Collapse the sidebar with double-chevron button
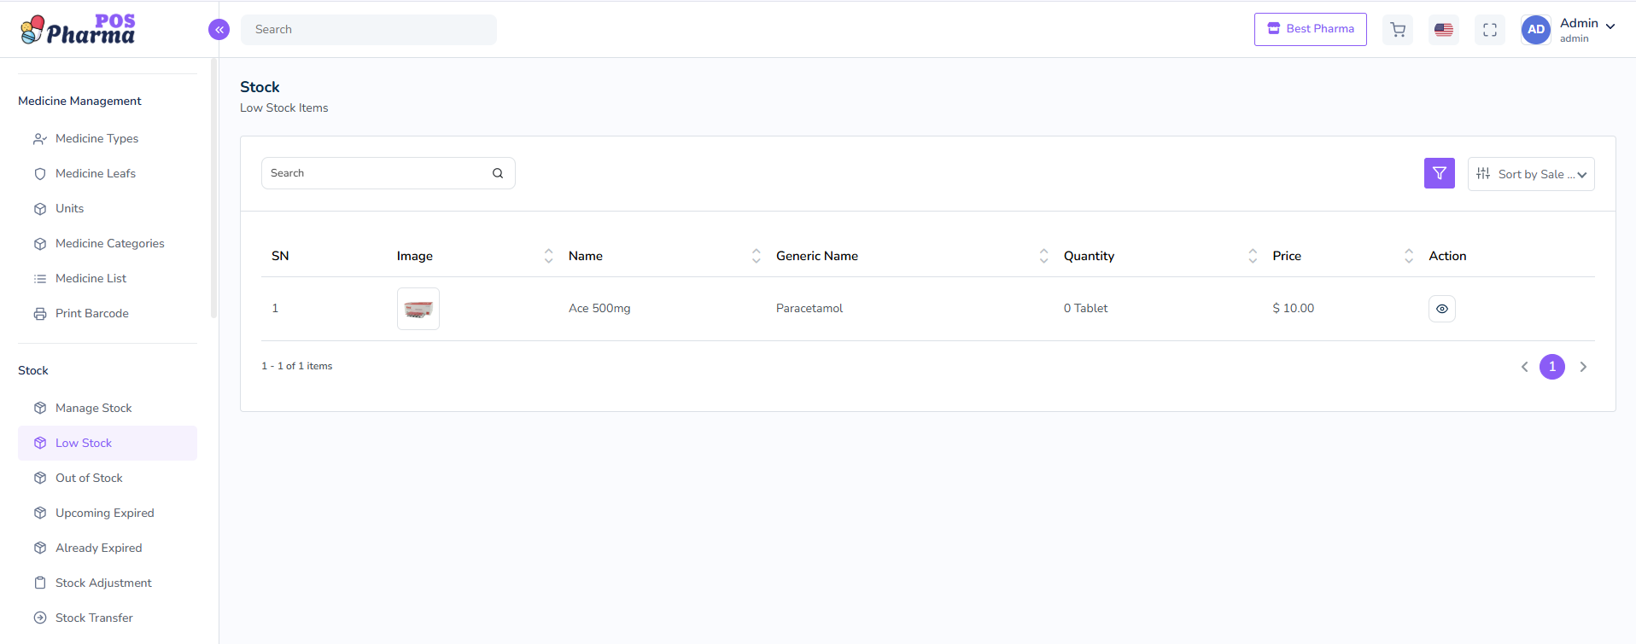Image resolution: width=1636 pixels, height=644 pixels. tap(219, 30)
